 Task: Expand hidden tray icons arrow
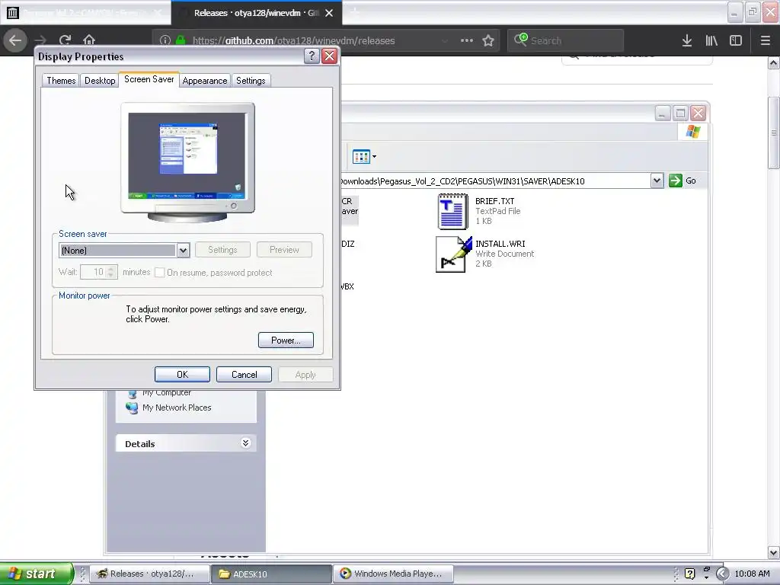(x=722, y=574)
